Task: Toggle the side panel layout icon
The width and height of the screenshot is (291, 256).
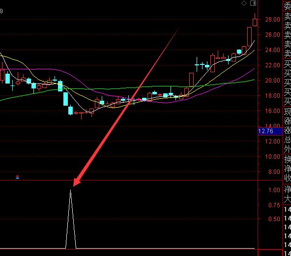Action: (x=253, y=3)
